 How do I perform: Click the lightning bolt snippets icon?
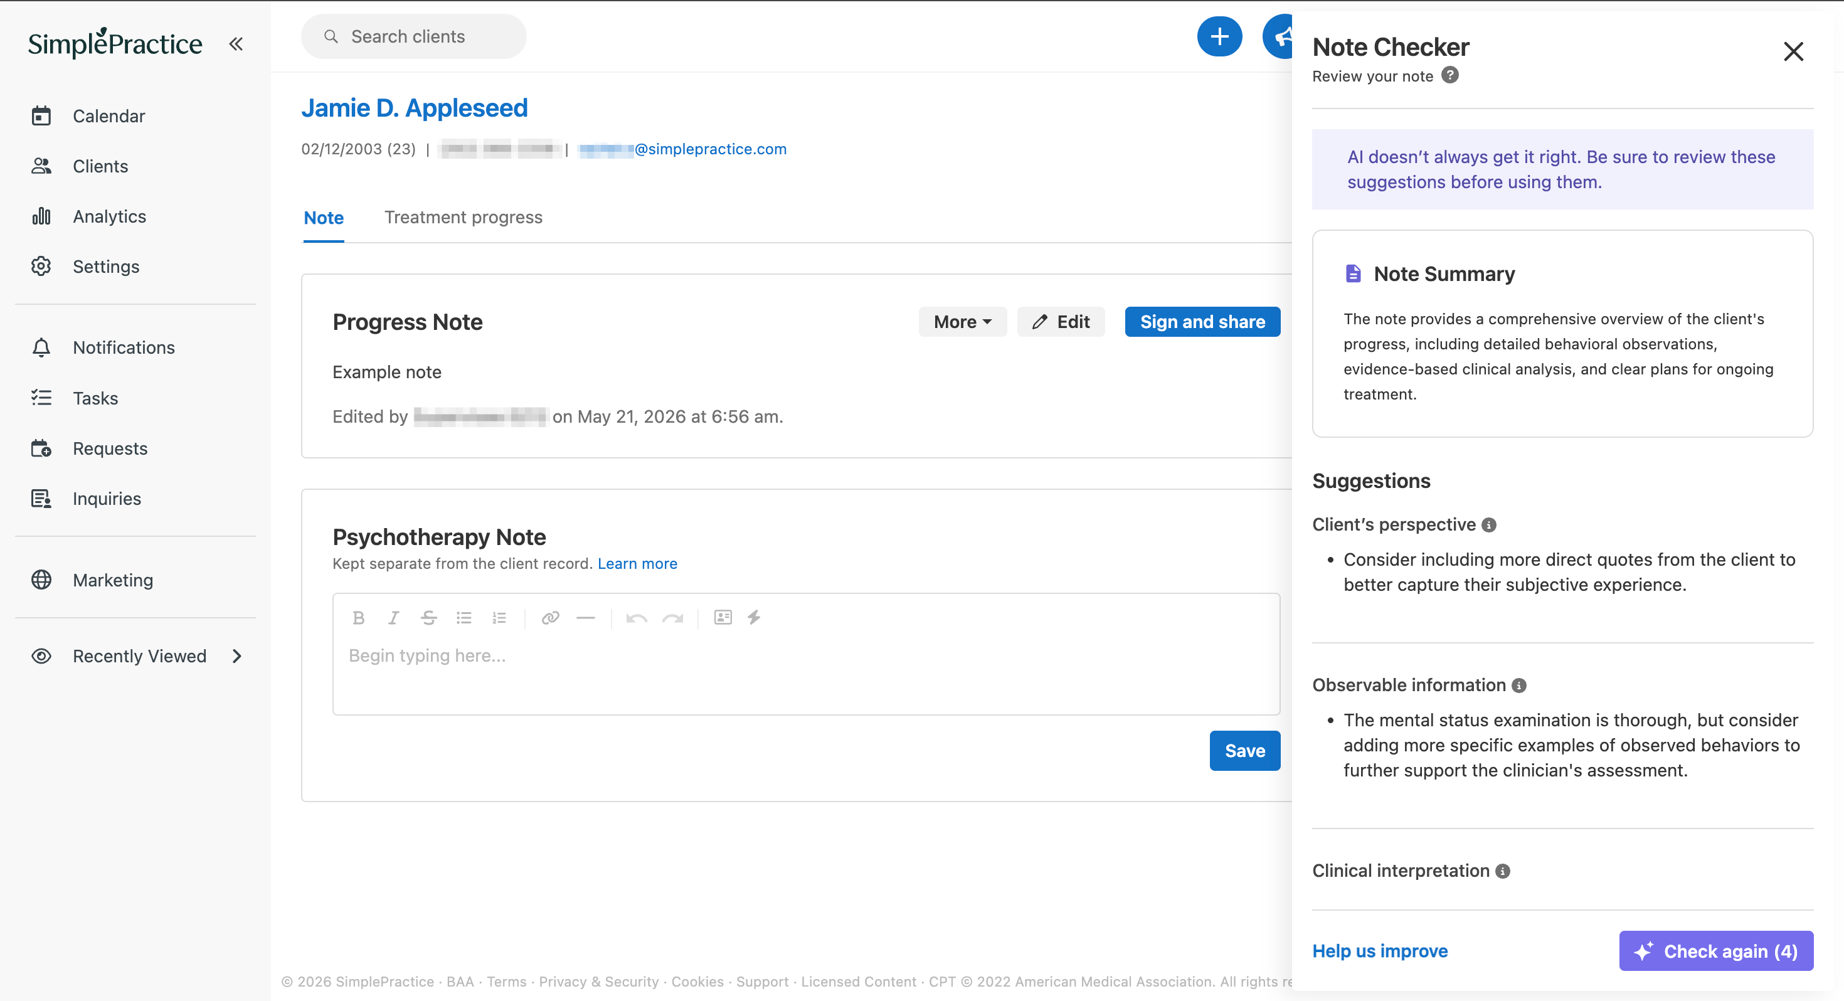click(x=755, y=617)
